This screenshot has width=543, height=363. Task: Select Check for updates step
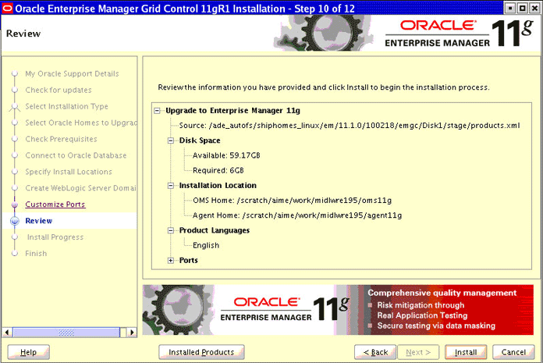coord(59,90)
